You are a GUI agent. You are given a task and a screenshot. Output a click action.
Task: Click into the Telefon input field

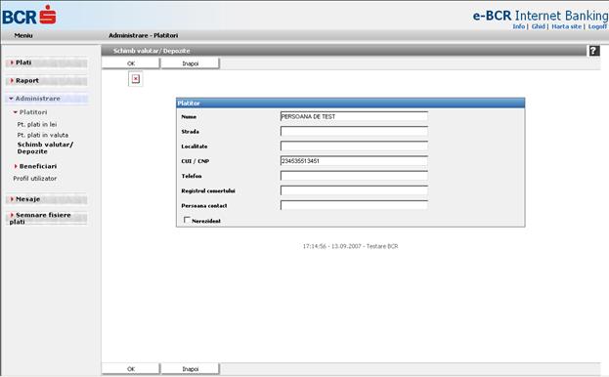(354, 176)
